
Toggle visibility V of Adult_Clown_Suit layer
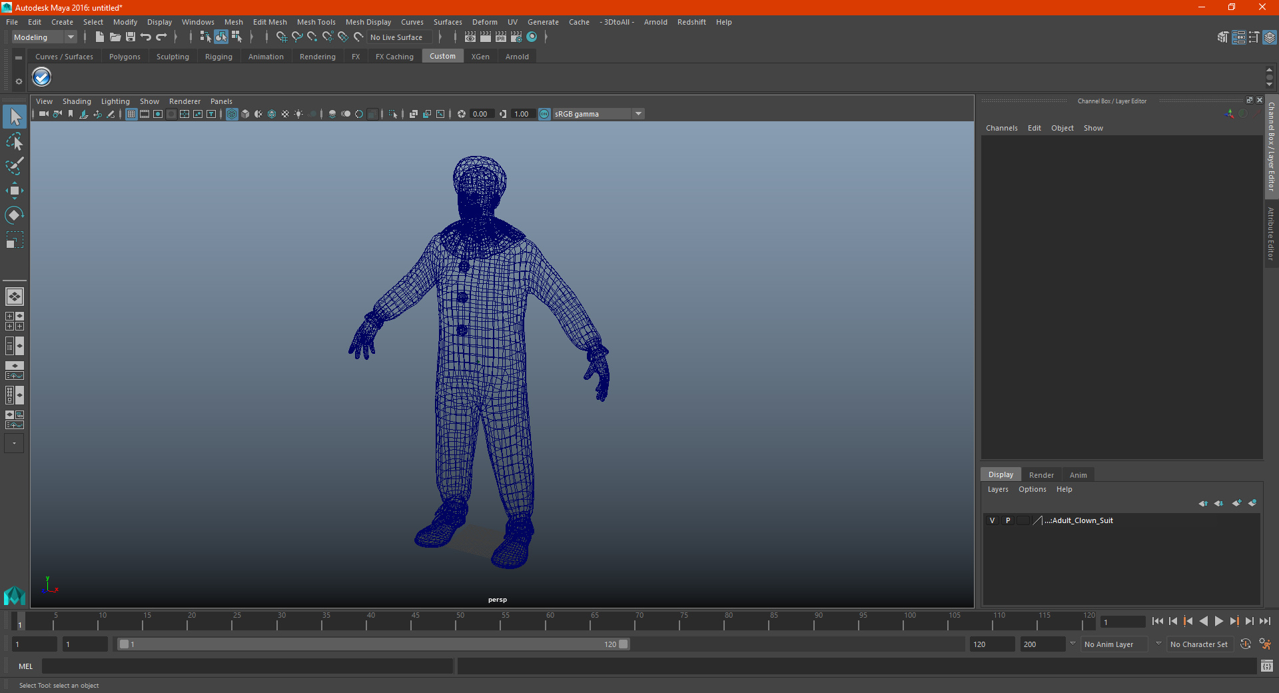click(992, 520)
